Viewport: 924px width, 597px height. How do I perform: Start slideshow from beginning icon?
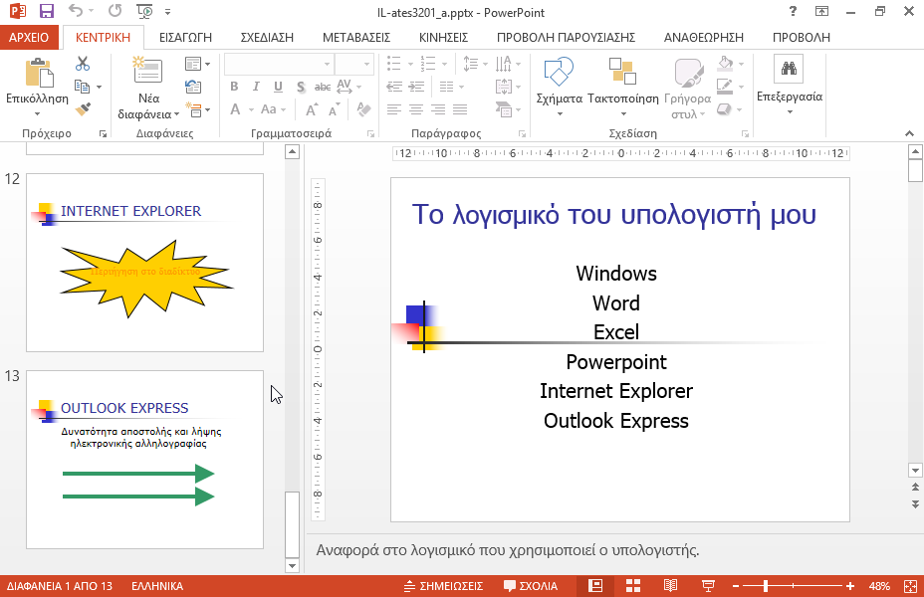(144, 11)
